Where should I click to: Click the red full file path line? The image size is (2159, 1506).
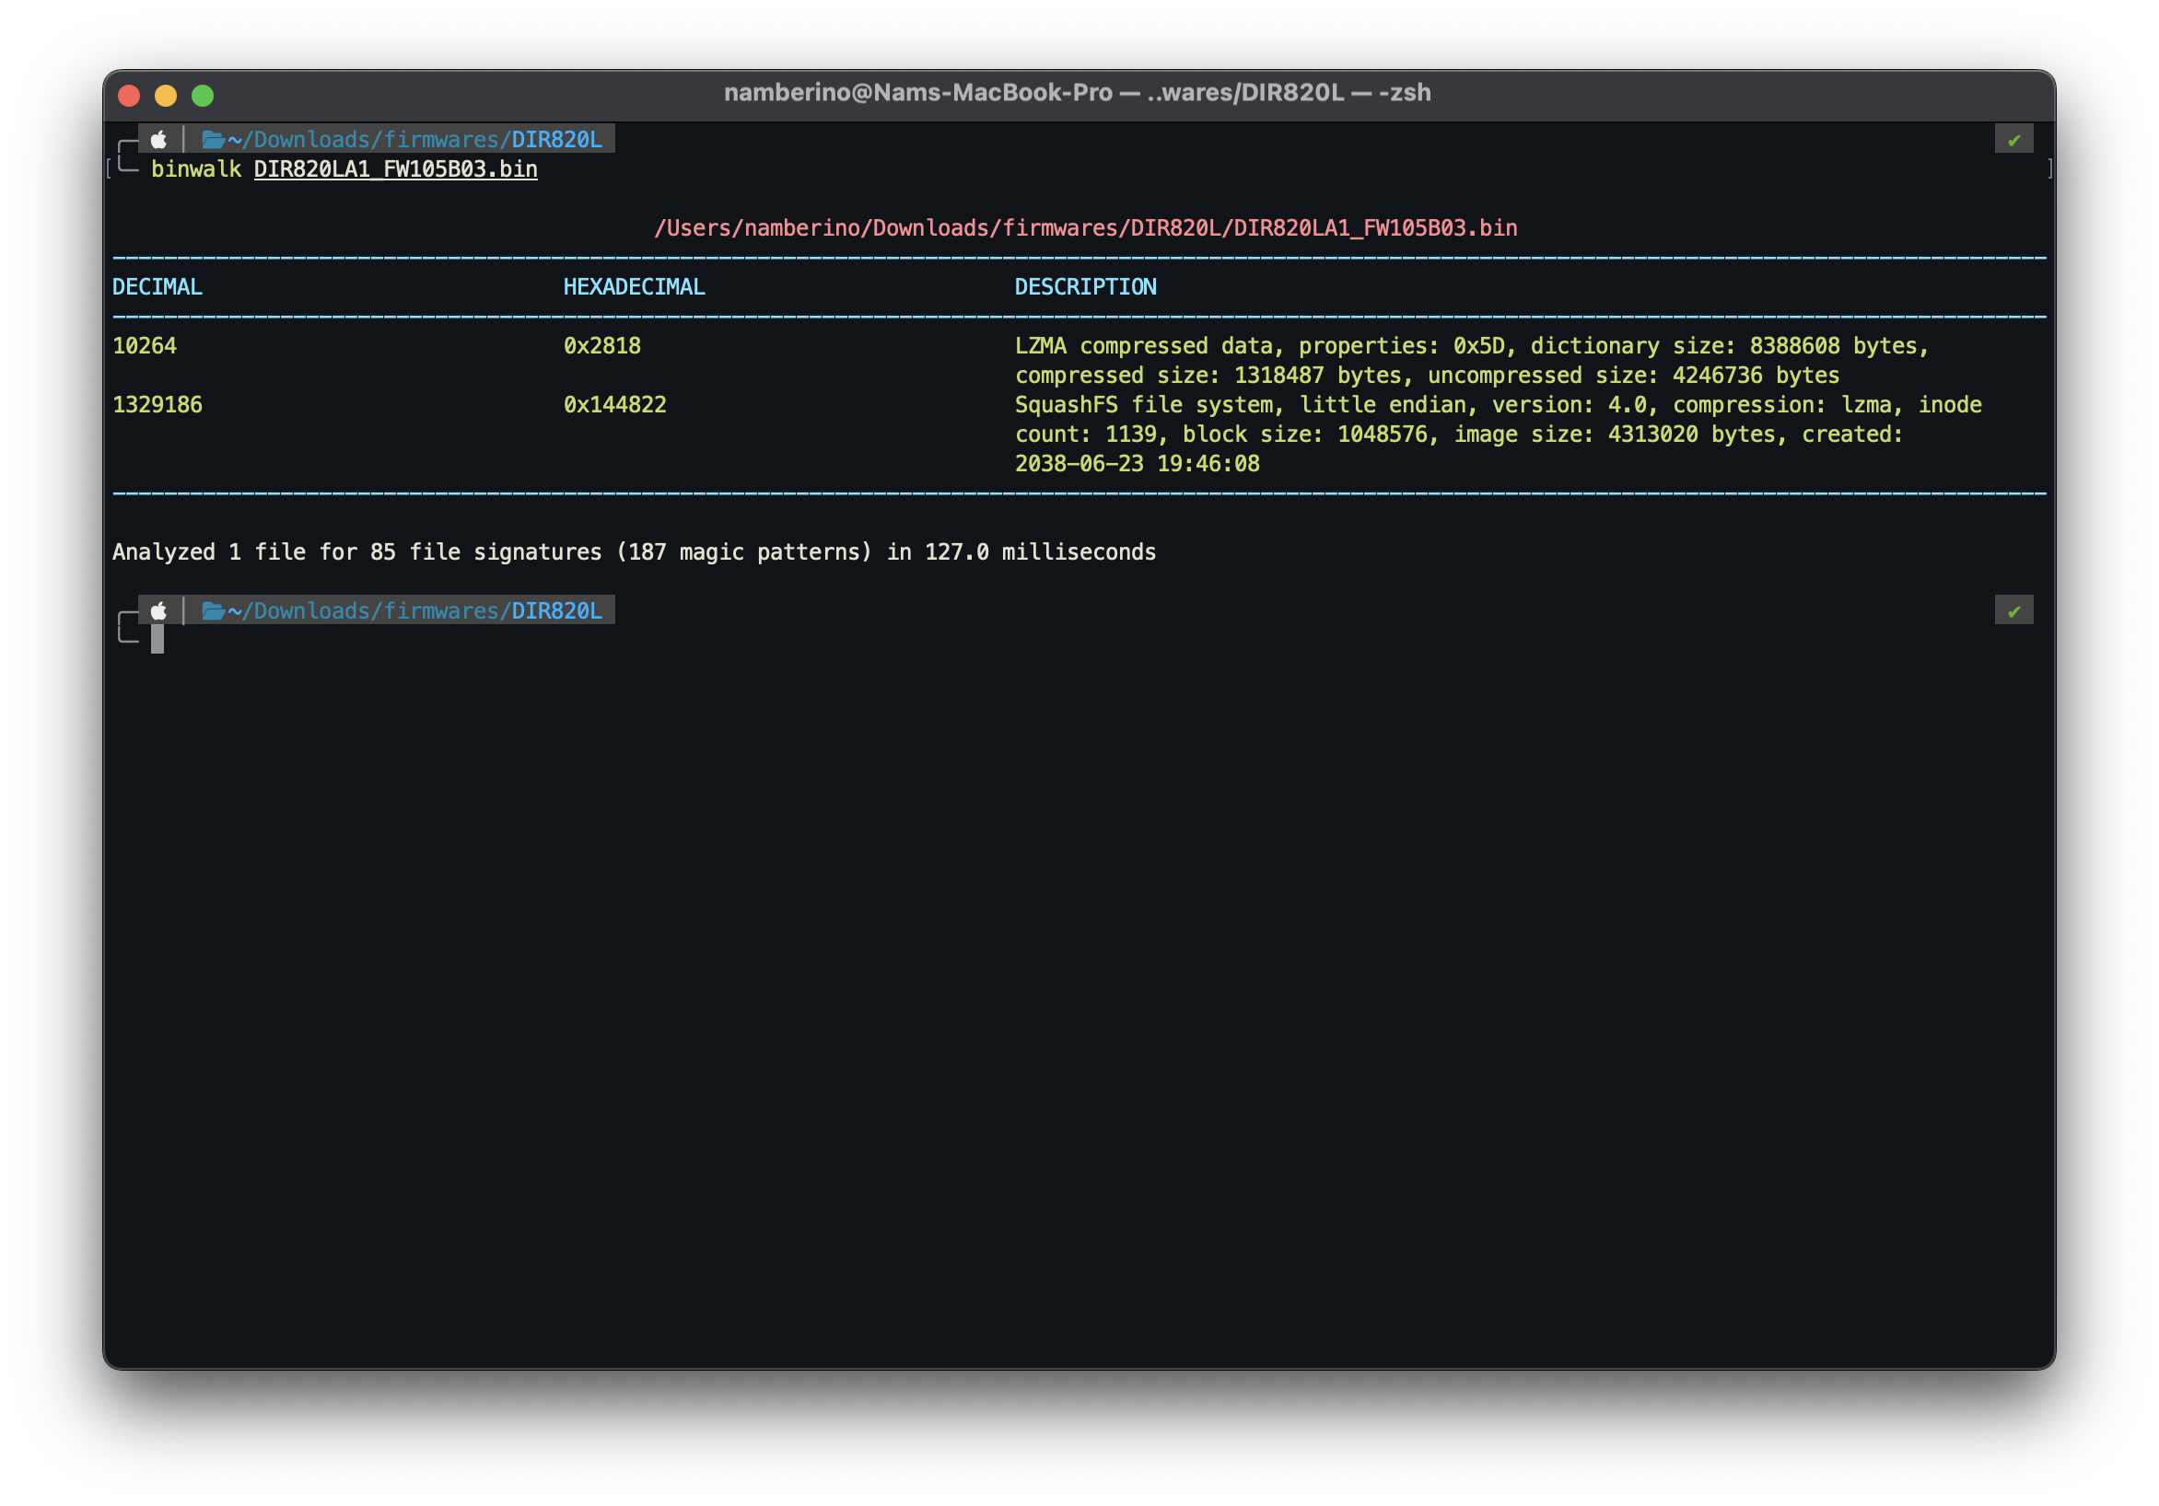[1085, 227]
